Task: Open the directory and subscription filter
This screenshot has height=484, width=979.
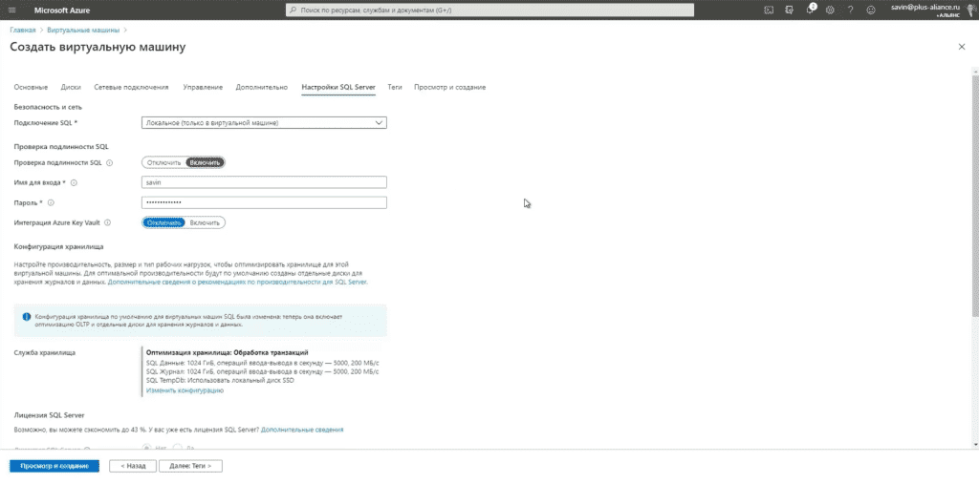Action: [x=789, y=10]
